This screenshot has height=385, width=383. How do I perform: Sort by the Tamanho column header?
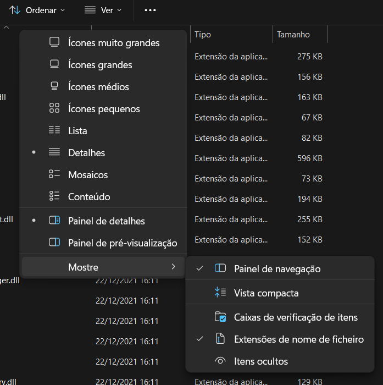tap(300, 34)
